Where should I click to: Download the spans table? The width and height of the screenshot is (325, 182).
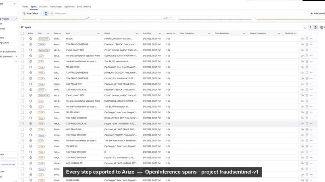305,27
